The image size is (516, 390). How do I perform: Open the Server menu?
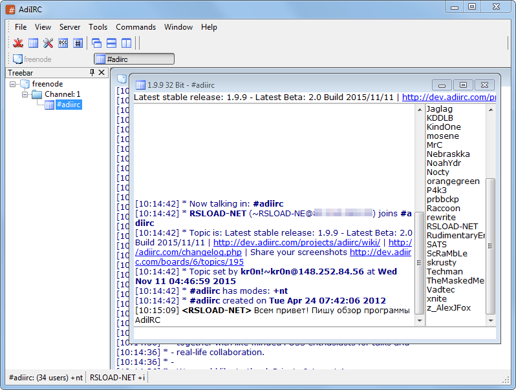point(70,27)
